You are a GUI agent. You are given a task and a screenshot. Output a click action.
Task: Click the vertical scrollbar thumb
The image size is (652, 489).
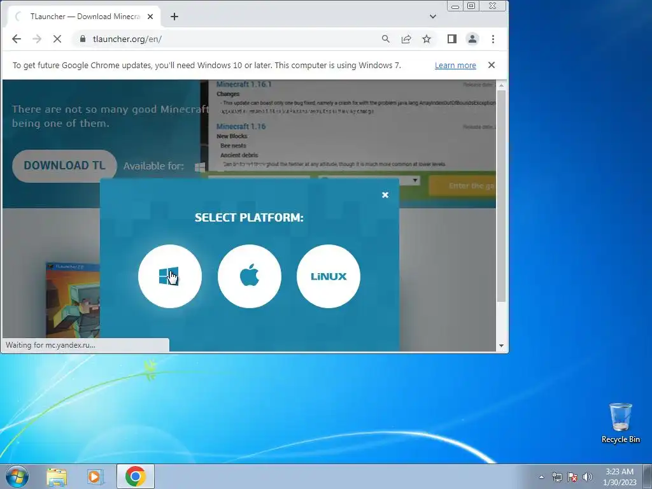(x=501, y=195)
